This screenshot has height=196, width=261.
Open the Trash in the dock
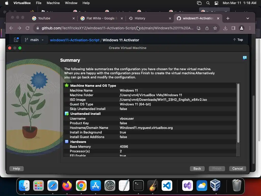pyautogui.click(x=237, y=185)
